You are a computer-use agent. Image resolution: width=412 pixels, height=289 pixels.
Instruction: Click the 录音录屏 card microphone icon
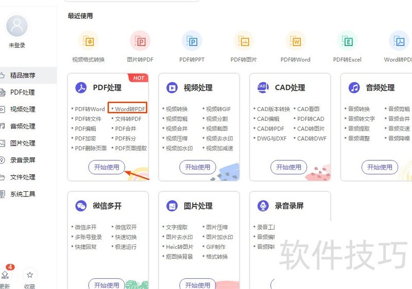tap(263, 206)
